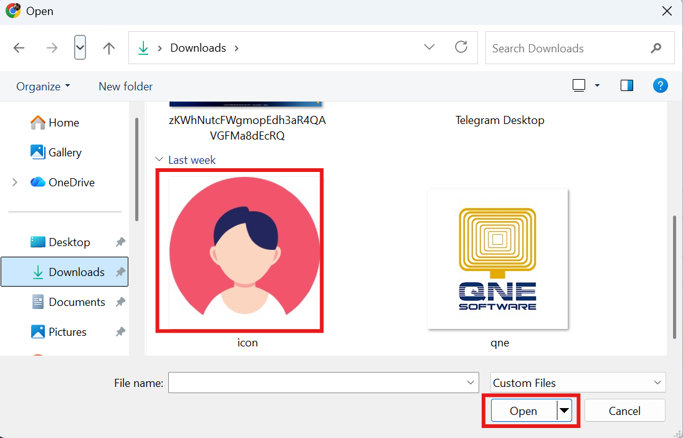Click the Last week group header
This screenshot has height=438, width=683.
tap(192, 159)
